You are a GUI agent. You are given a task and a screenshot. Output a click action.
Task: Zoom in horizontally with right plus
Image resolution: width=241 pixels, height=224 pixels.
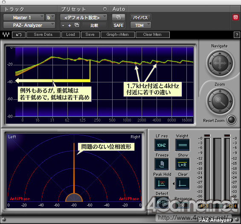coord(230,102)
